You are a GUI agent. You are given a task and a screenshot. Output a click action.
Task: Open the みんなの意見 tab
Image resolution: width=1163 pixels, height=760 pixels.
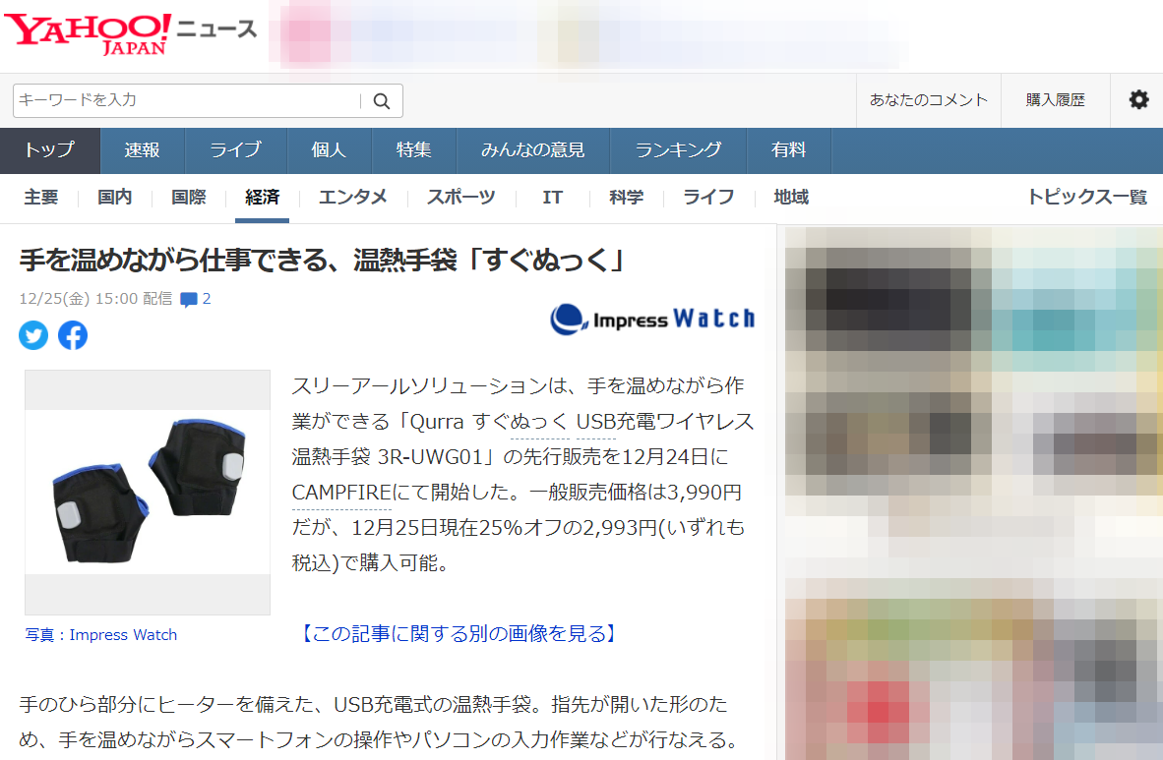[x=532, y=150]
